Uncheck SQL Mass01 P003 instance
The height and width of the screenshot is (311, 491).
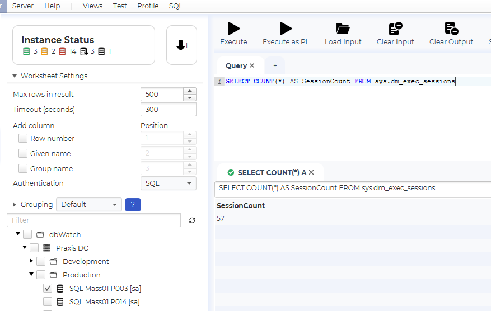[x=48, y=289]
